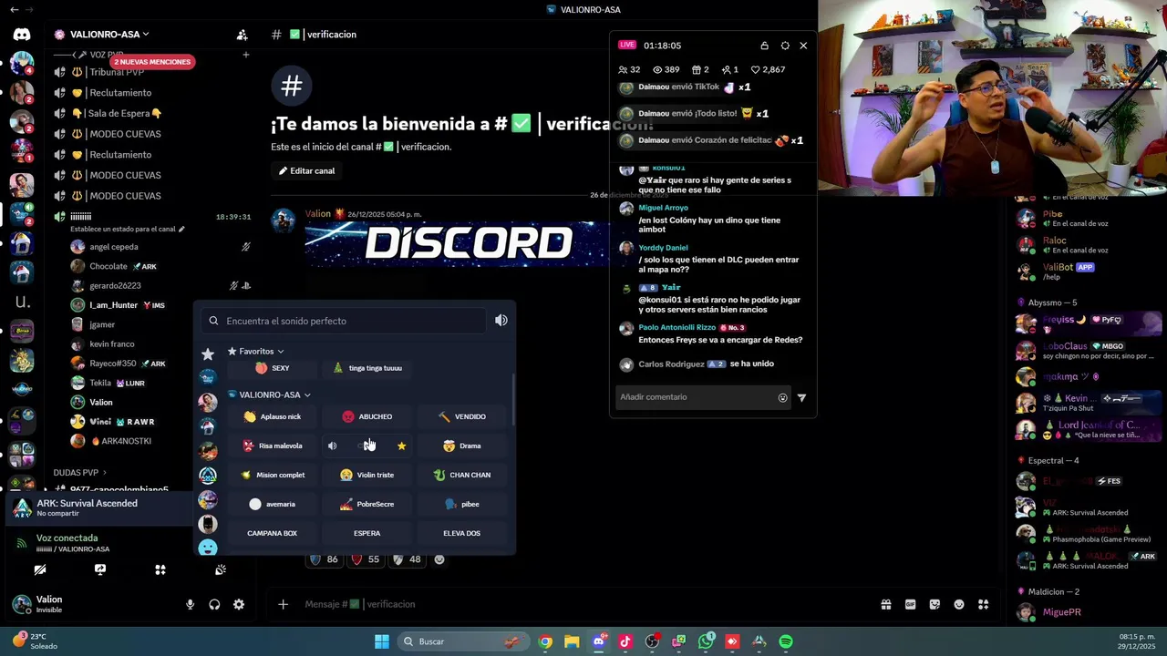Play the SEXY sound
1167x656 pixels.
272,368
